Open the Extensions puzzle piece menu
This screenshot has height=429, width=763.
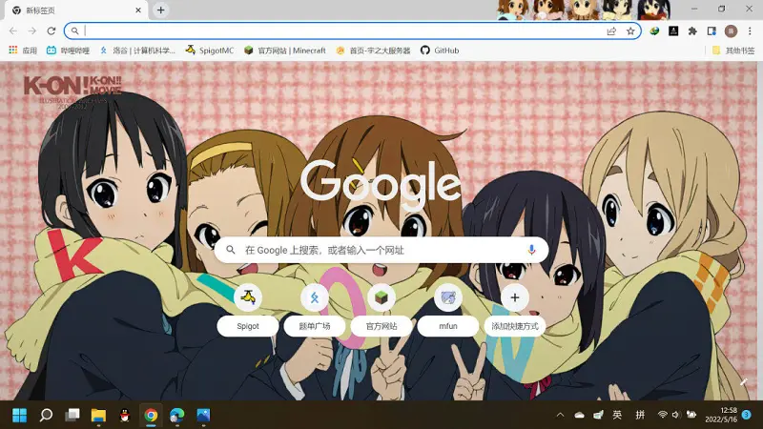pos(692,31)
